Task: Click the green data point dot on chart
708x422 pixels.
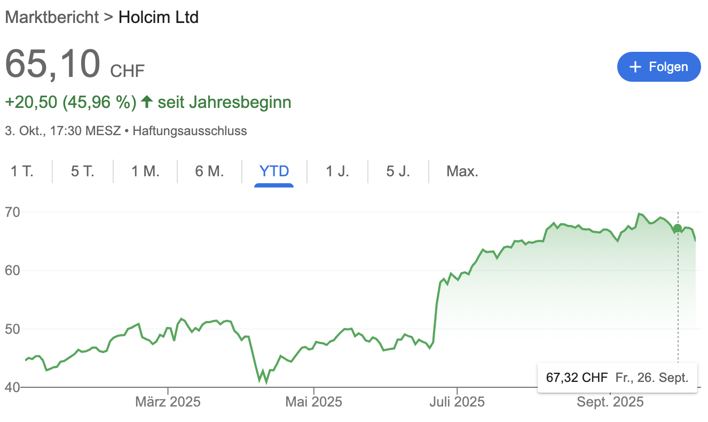Action: coord(678,229)
